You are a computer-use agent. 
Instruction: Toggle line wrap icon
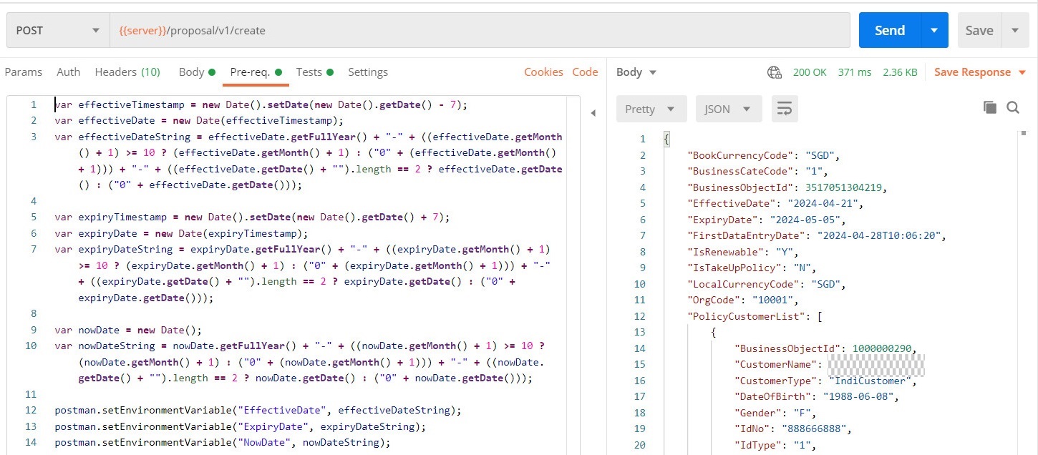tap(785, 109)
